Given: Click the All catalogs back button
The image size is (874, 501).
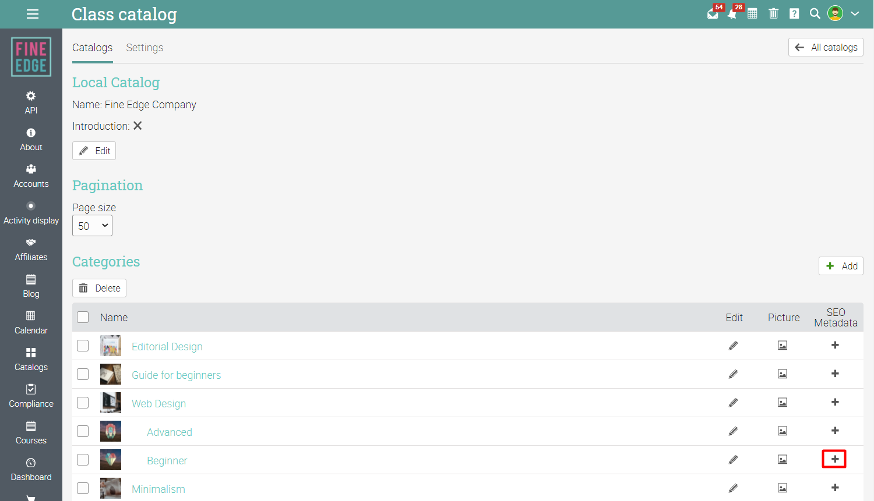Looking at the screenshot, I should [826, 47].
